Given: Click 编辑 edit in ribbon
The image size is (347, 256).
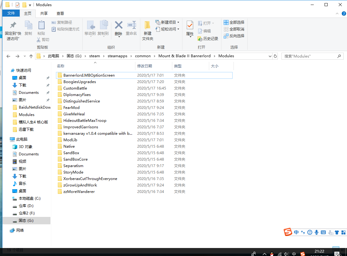Looking at the screenshot, I should (204, 31).
